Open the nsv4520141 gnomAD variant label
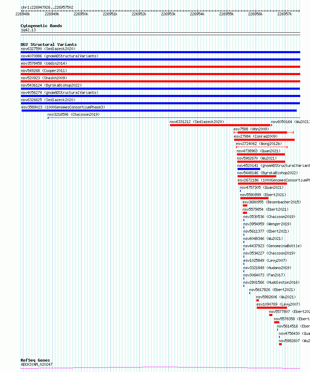The height and width of the screenshot is (372, 310). pos(274,165)
